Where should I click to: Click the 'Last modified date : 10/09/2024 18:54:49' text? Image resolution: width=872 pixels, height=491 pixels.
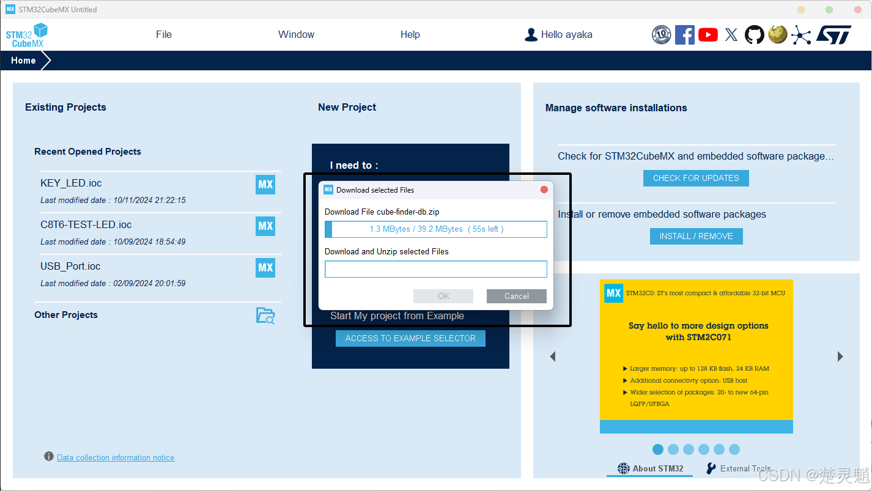[113, 242]
